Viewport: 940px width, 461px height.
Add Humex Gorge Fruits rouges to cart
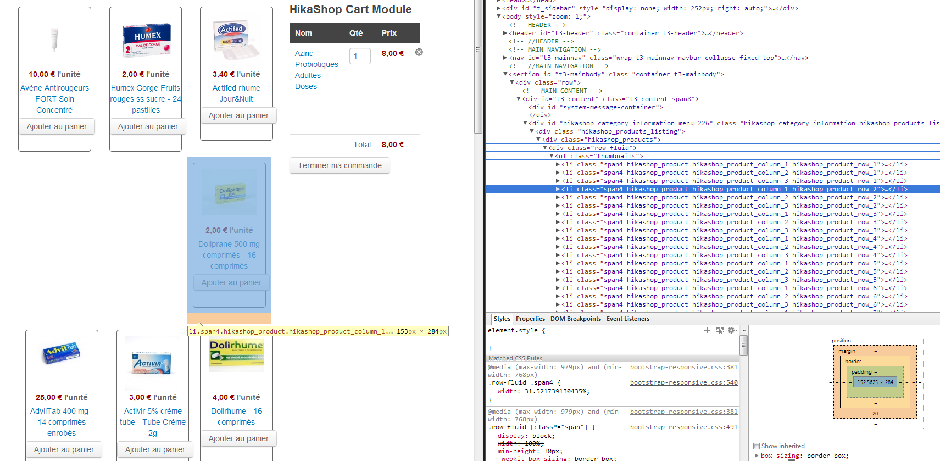[x=148, y=126]
